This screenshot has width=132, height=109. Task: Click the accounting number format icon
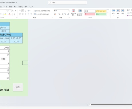[55, 14]
